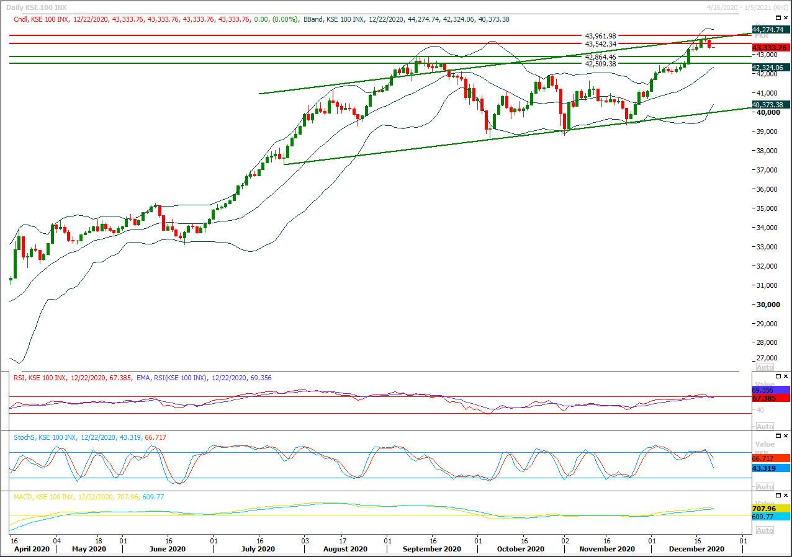Close the main price chart pane
This screenshot has width=792, height=557.
(x=786, y=19)
